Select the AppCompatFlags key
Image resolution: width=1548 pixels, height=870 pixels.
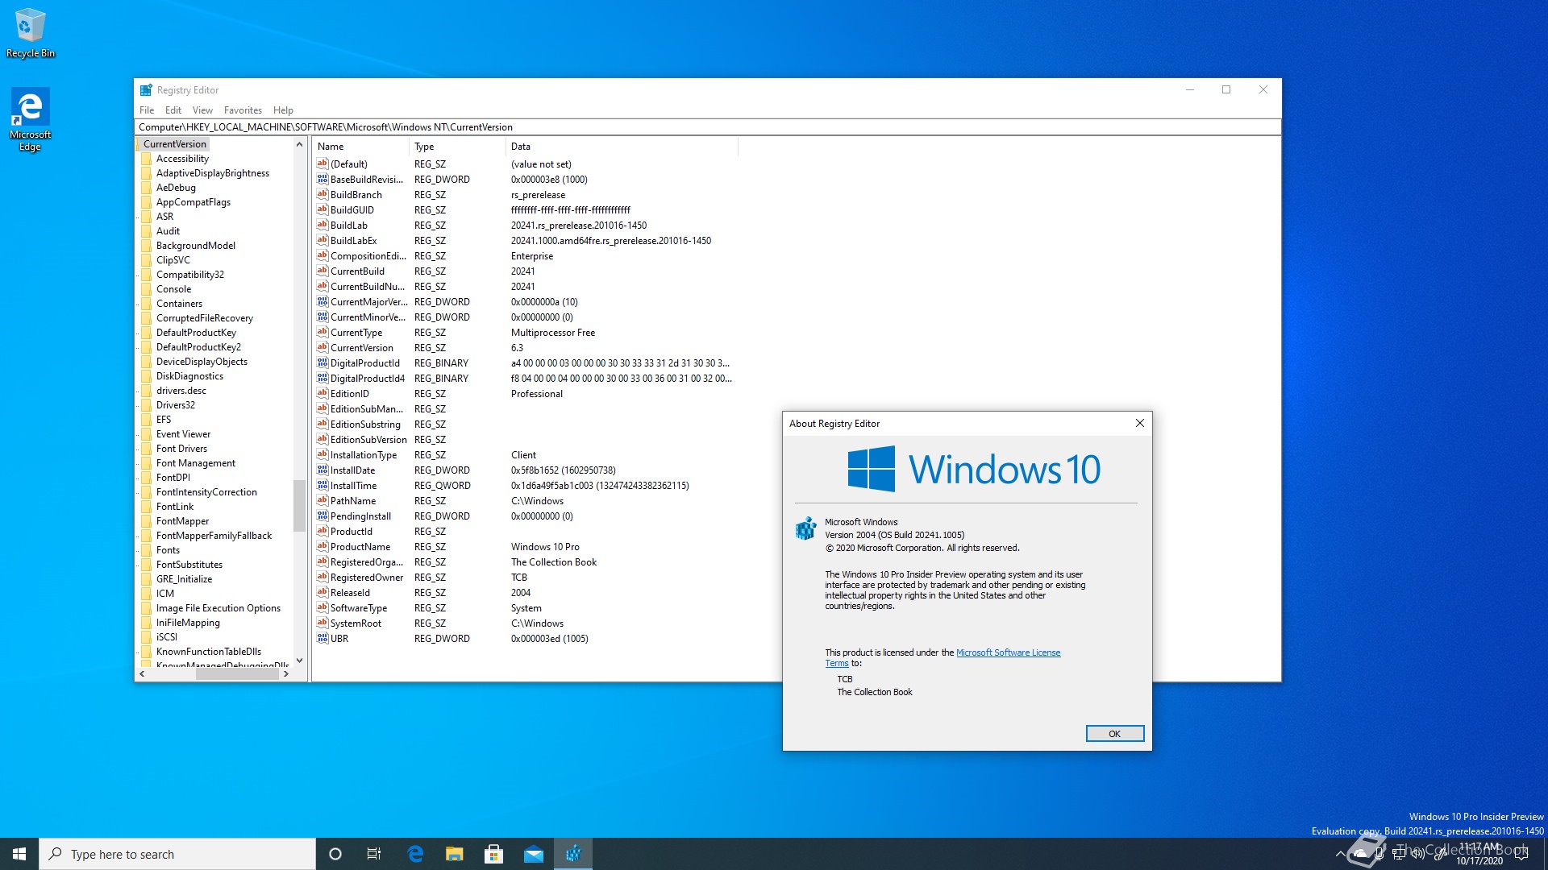[x=193, y=202]
